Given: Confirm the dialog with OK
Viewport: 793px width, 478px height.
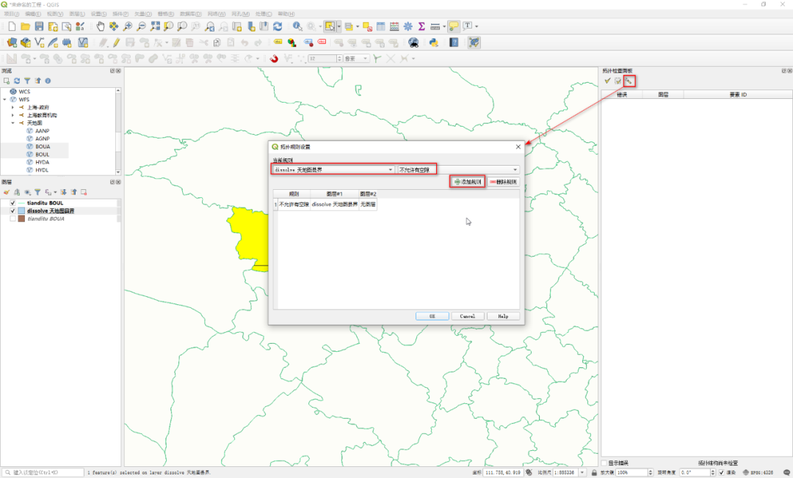Looking at the screenshot, I should pyautogui.click(x=432, y=316).
